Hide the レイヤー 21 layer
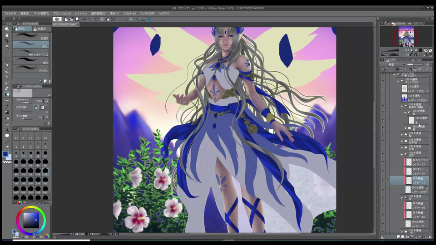The height and width of the screenshot is (245, 436). pyautogui.click(x=383, y=181)
